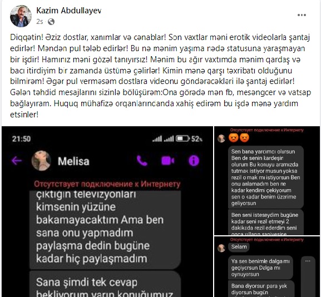The image size is (321, 297).
Task: Click the battery 52% status indicator
Action: [x=189, y=139]
